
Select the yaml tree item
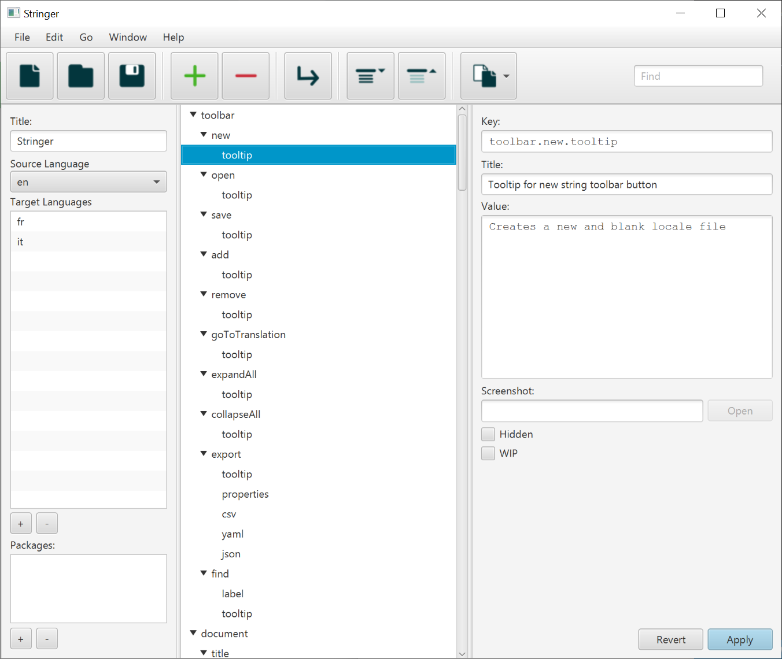[318, 534]
